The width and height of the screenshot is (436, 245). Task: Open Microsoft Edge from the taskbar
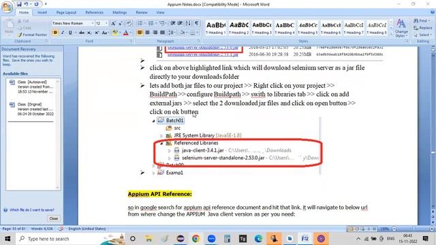(x=258, y=239)
